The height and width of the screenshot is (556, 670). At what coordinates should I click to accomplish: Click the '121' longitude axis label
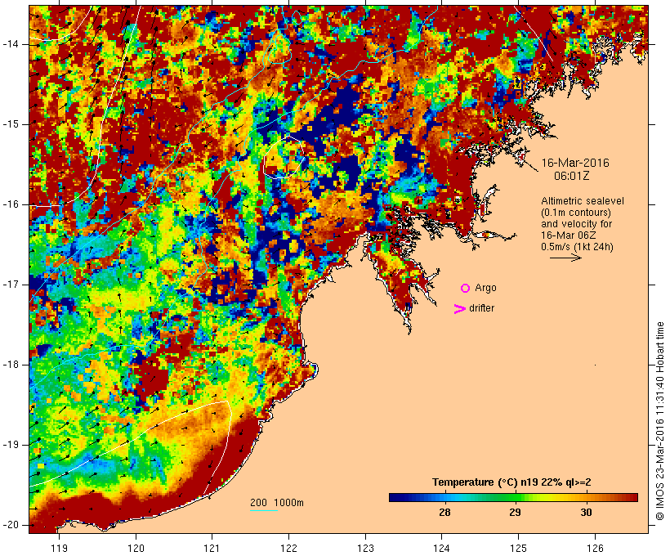(x=212, y=548)
